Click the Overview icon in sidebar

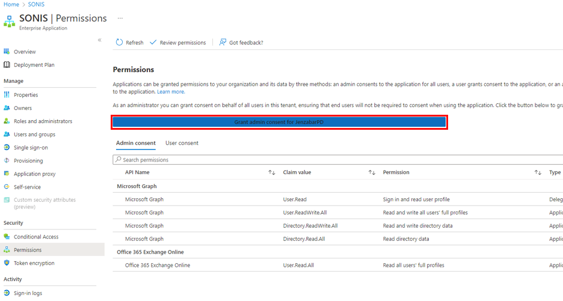click(x=7, y=51)
